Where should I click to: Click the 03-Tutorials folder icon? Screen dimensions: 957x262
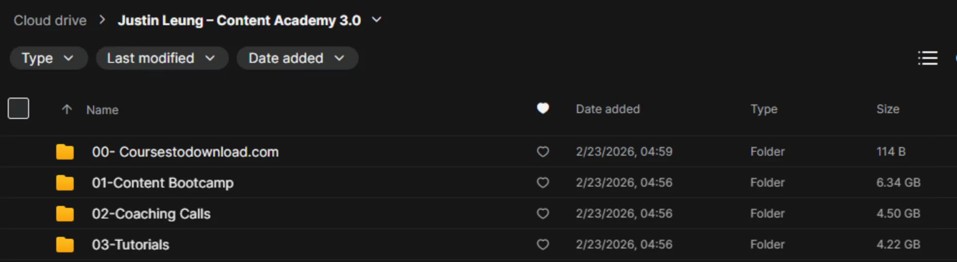point(65,245)
